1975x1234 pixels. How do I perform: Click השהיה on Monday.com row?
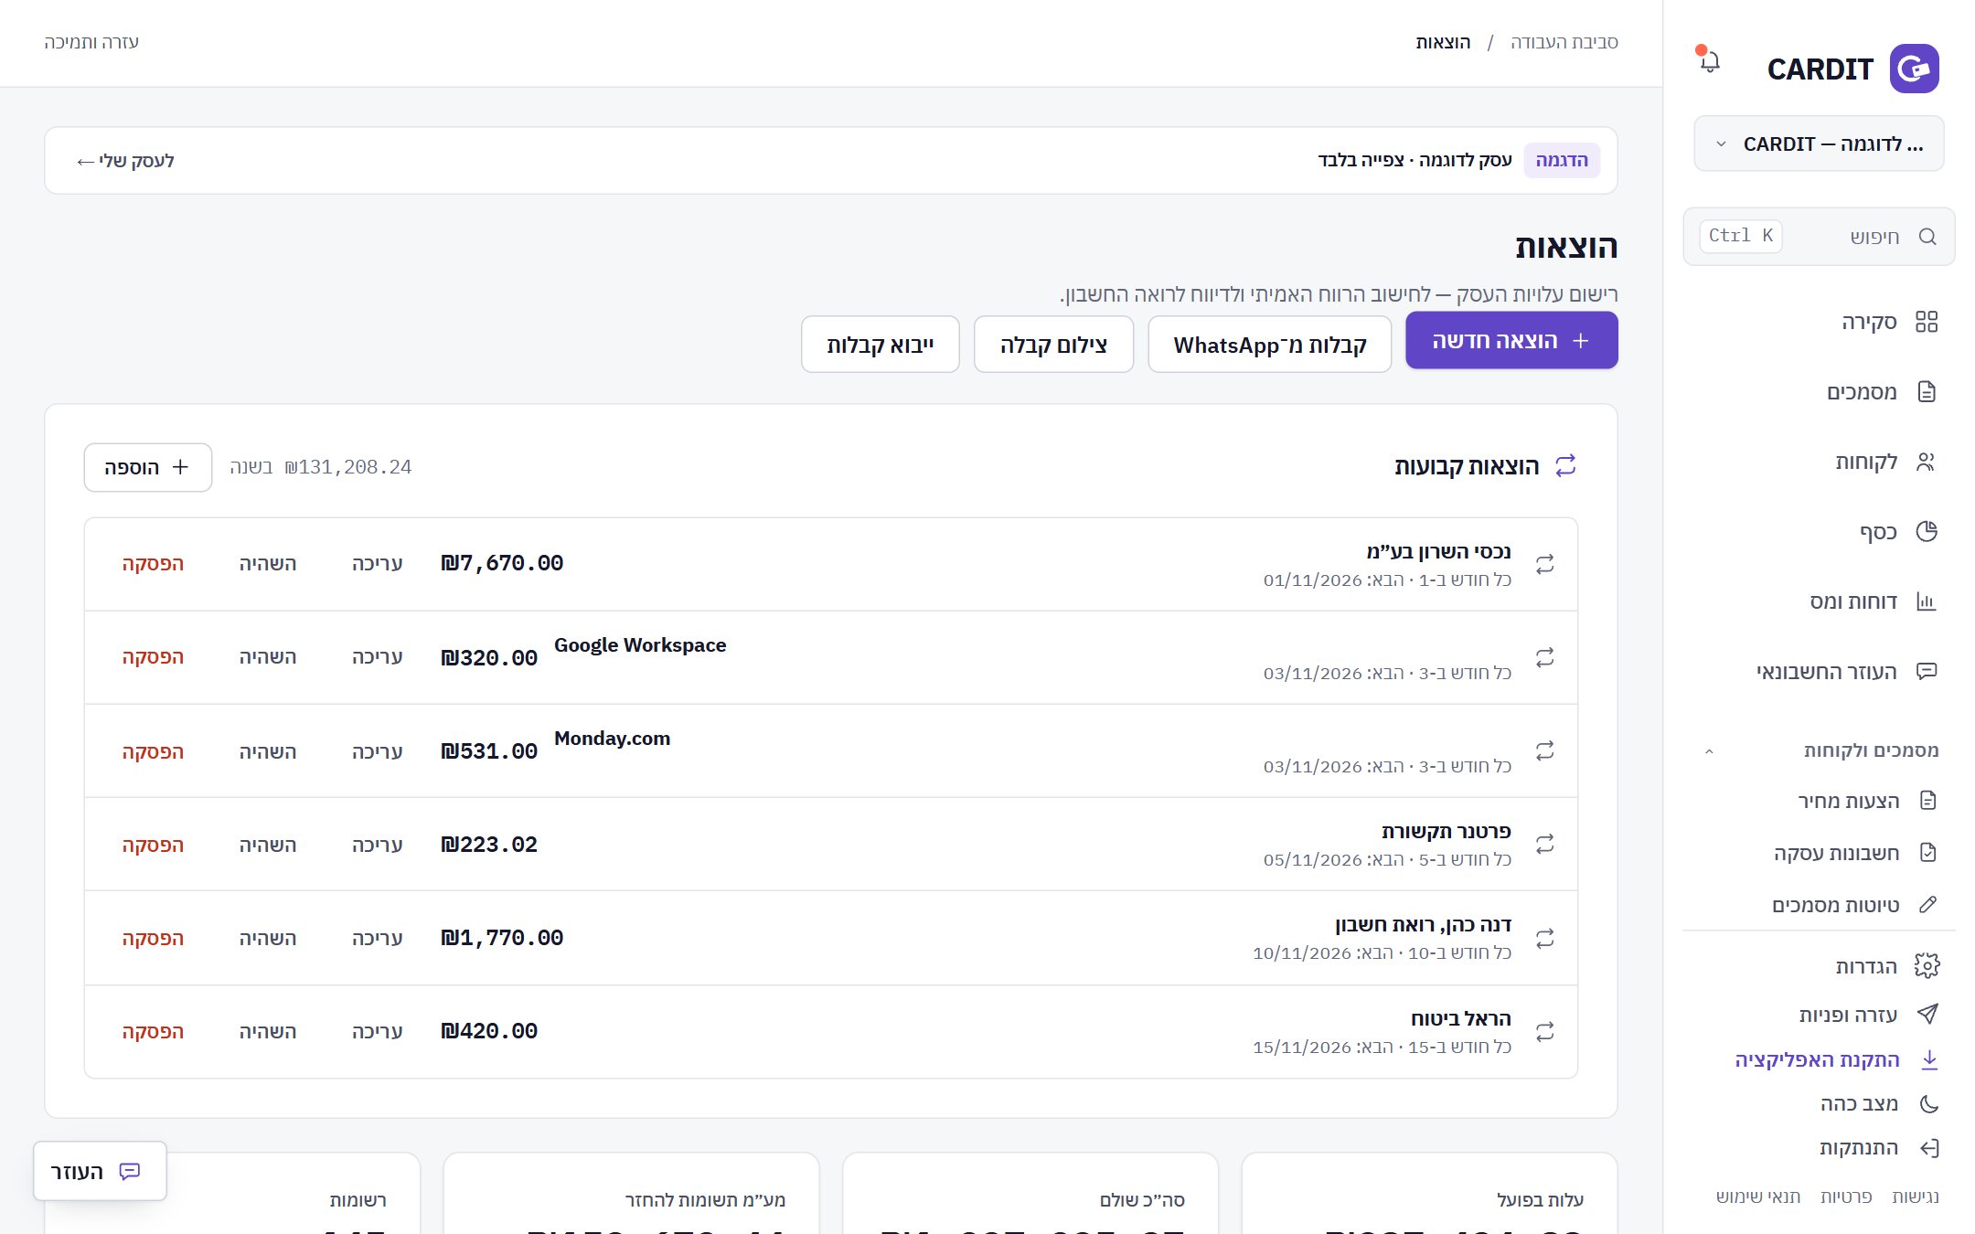[268, 751]
